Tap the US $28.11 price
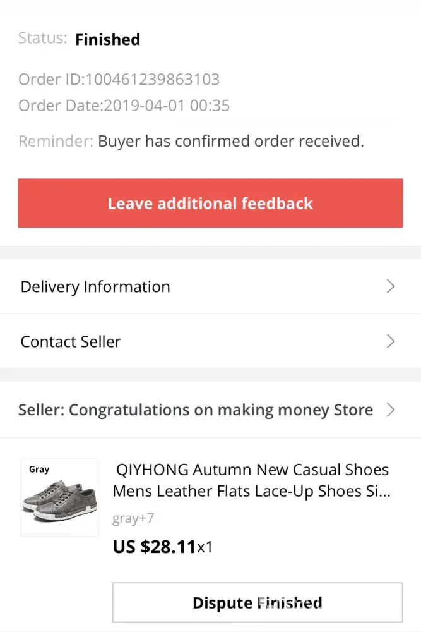 [154, 546]
